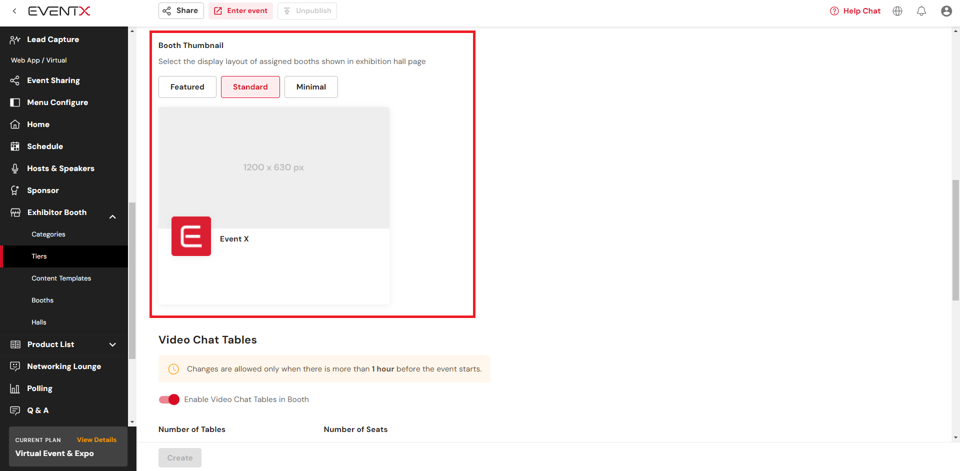Open Tiers under Exhibitor Booth
Screen dimensions: 960x471
pos(39,256)
